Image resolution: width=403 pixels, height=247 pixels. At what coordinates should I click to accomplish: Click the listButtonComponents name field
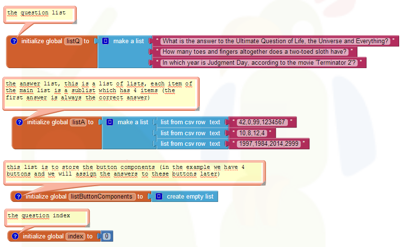(102, 197)
